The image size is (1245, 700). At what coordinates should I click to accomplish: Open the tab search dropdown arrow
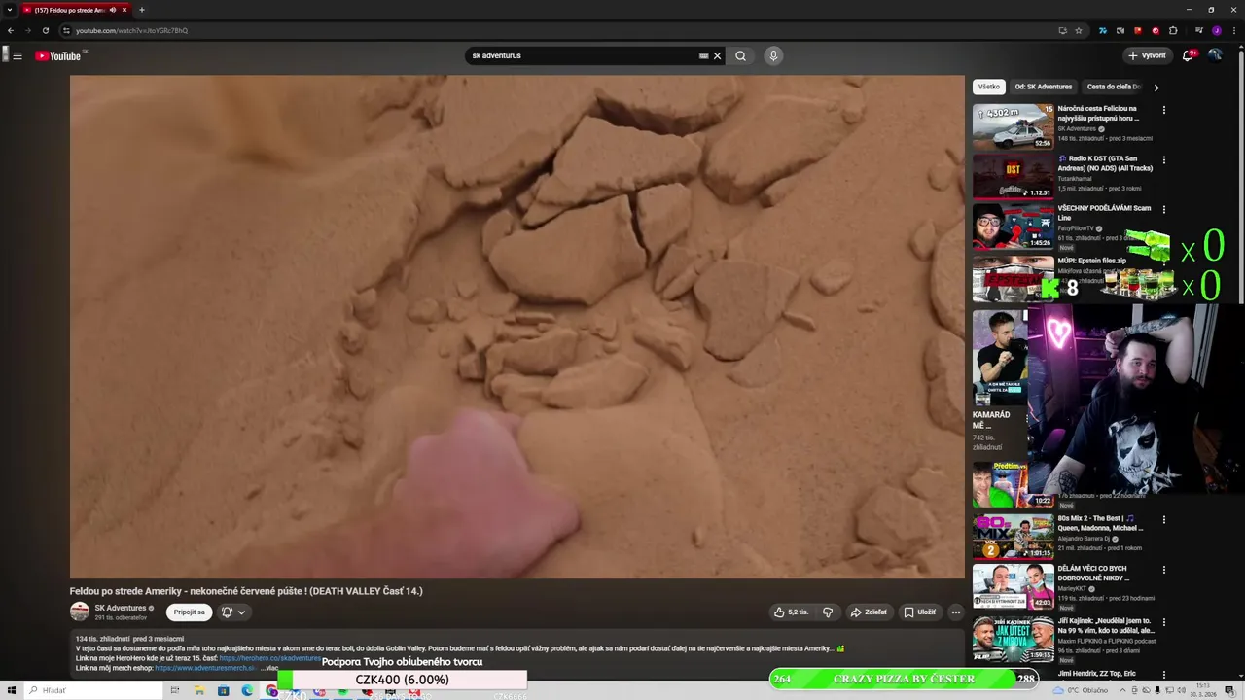[x=10, y=10]
